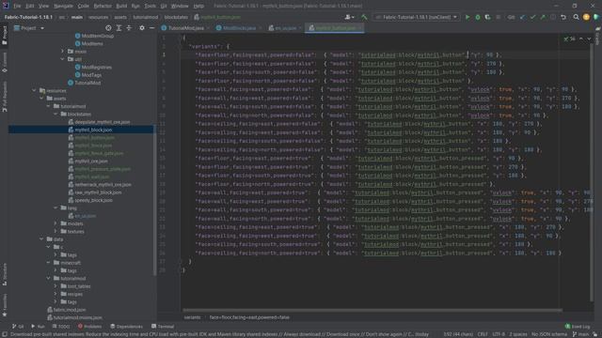Open the Project view selector dropdown
The height and width of the screenshot is (338, 602).
tap(29, 28)
